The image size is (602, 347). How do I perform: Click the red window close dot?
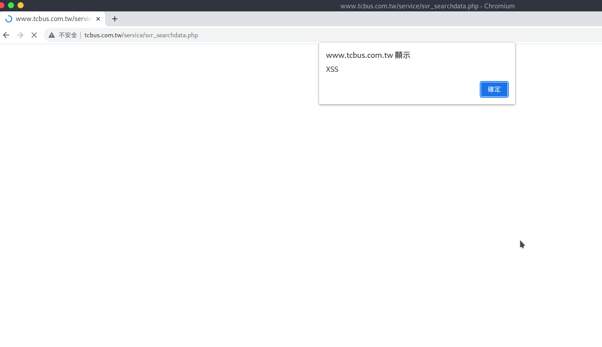[1, 5]
